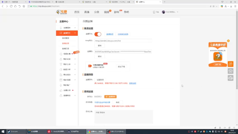Expand the 数据分析 section chevron
The height and width of the screenshot is (134, 238).
(75, 69)
